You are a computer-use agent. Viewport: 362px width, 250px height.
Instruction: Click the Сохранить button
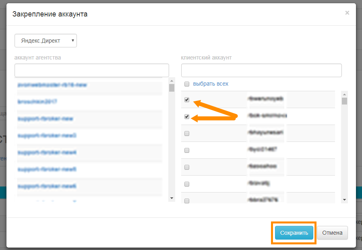pos(294,233)
